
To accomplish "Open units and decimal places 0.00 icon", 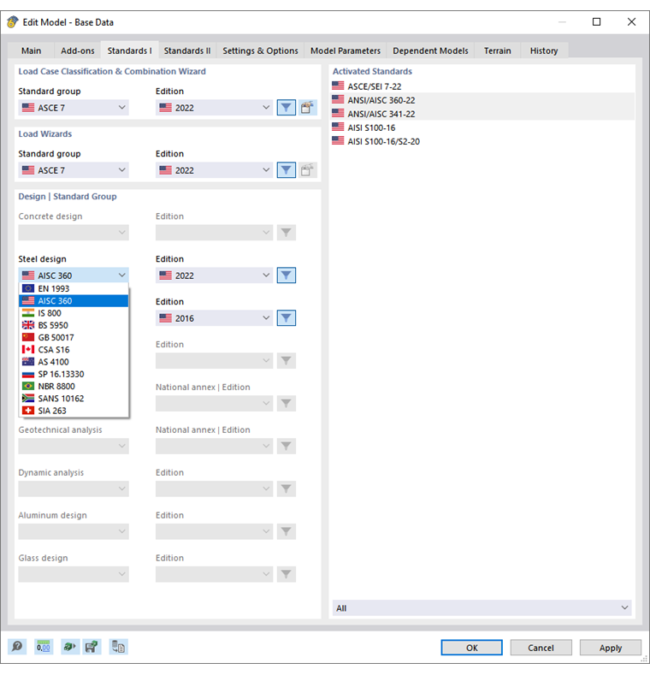I will click(44, 647).
